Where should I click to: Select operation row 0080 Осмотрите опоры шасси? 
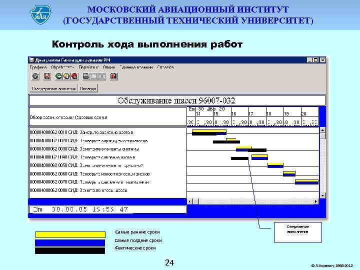tap(78, 190)
